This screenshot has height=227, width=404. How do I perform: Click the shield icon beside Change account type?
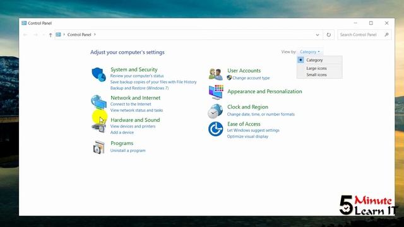229,78
